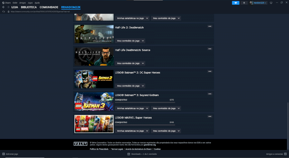Open Downloads — 1 de 1 concluído
This screenshot has height=158, width=289.
click(144, 154)
